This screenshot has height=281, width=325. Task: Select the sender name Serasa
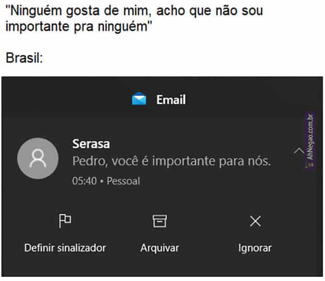pos(91,144)
